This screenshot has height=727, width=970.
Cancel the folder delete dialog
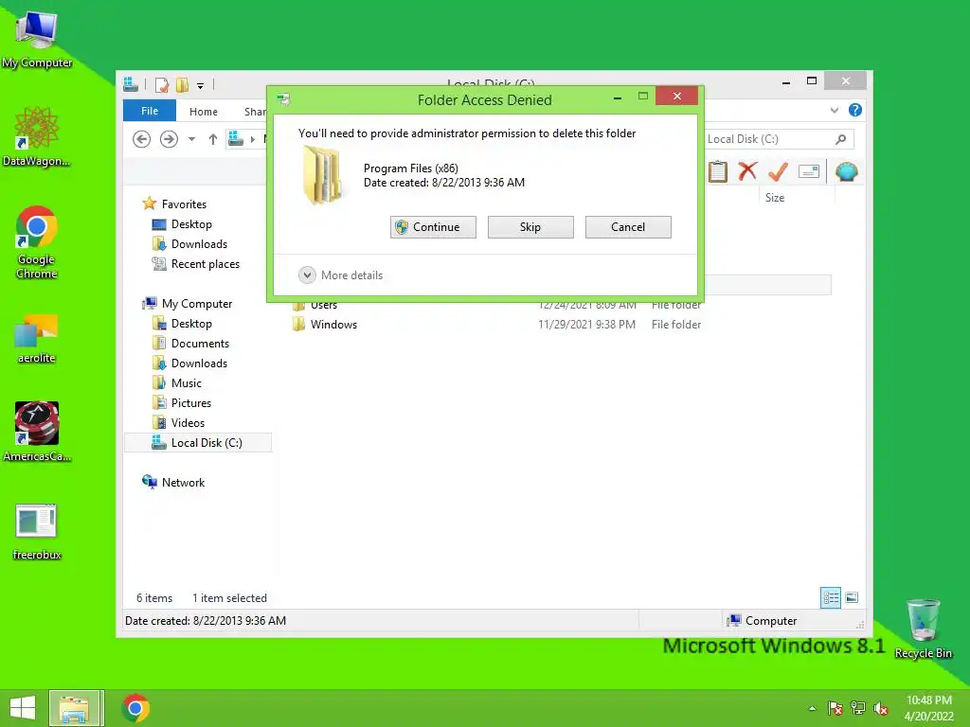coord(628,227)
